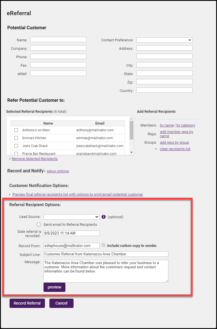Image resolution: width=217 pixels, height=329 pixels.
Task: Tick the Anthony's on Main checkbox
Action: 16,130
